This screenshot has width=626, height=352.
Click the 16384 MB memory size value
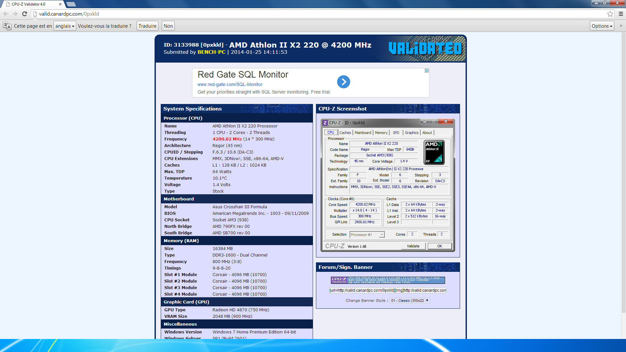click(223, 249)
